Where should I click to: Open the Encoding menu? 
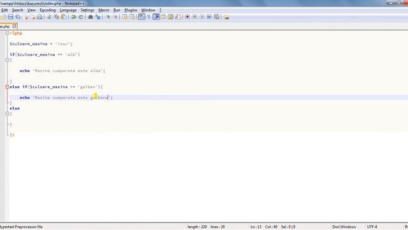(x=48, y=10)
